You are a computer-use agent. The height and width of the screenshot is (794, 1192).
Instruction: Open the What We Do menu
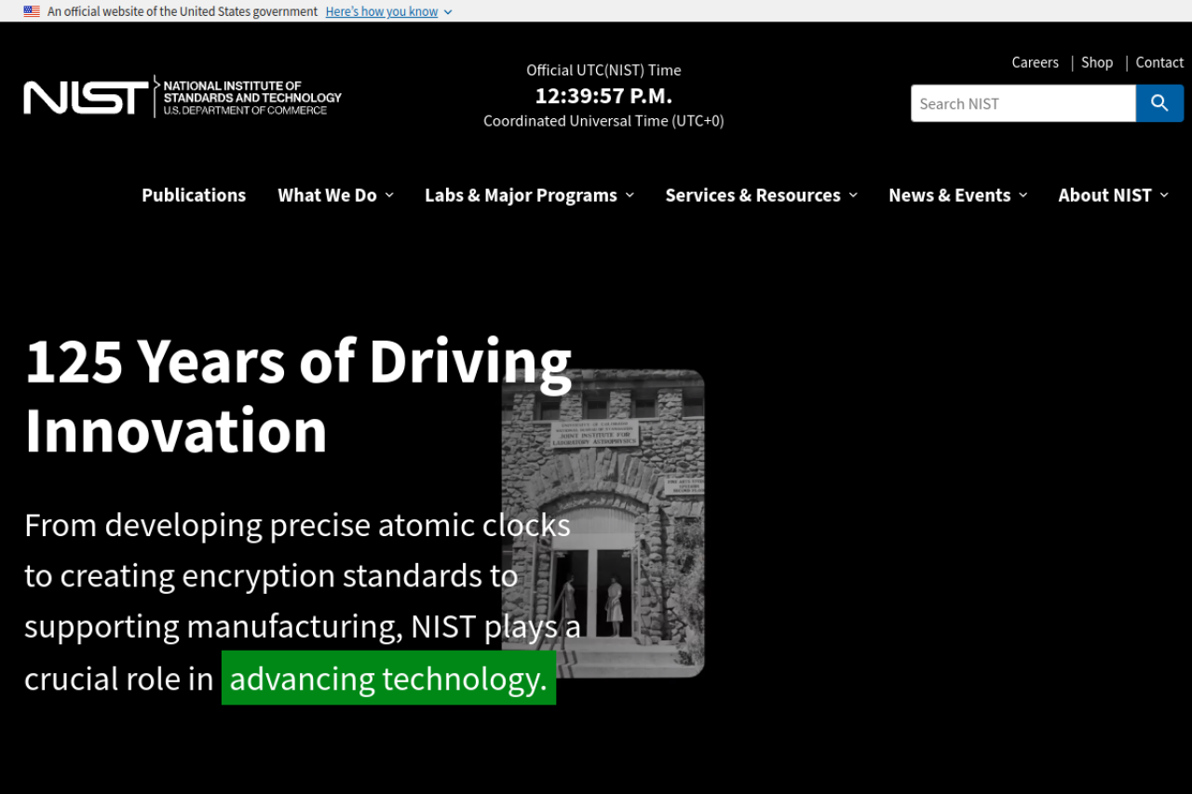coord(327,195)
